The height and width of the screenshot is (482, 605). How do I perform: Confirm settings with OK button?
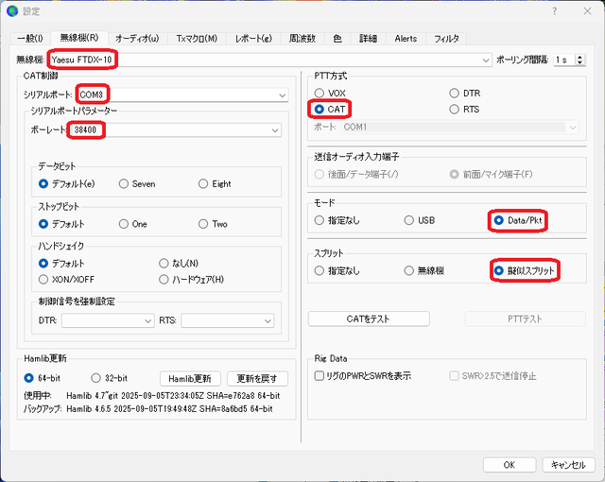(x=510, y=465)
